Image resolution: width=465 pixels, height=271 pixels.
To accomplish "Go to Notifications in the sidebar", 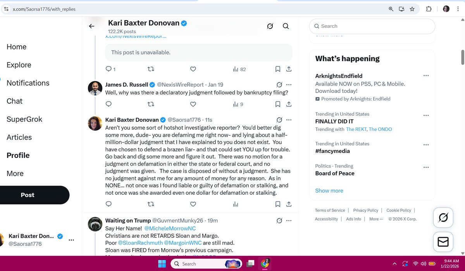I will [28, 83].
